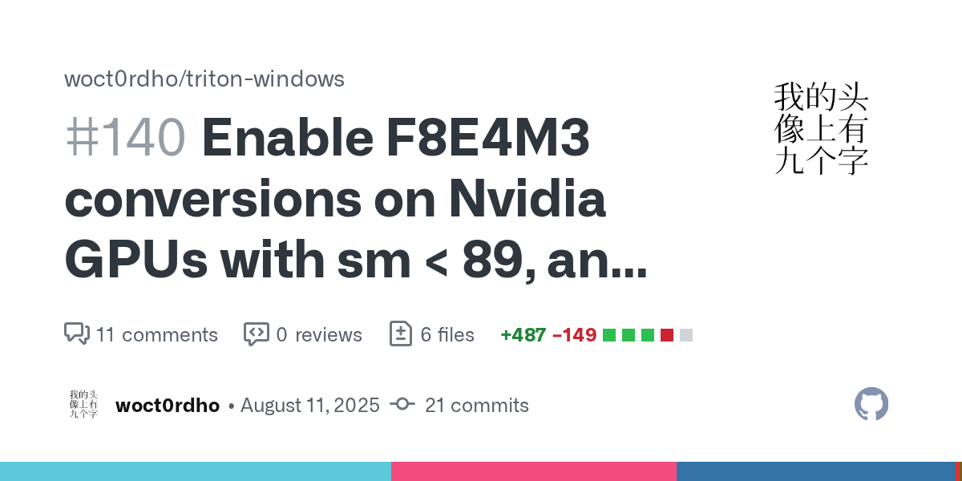Open the woct0rdho/triton-windows repository path
The width and height of the screenshot is (962, 481).
point(204,79)
